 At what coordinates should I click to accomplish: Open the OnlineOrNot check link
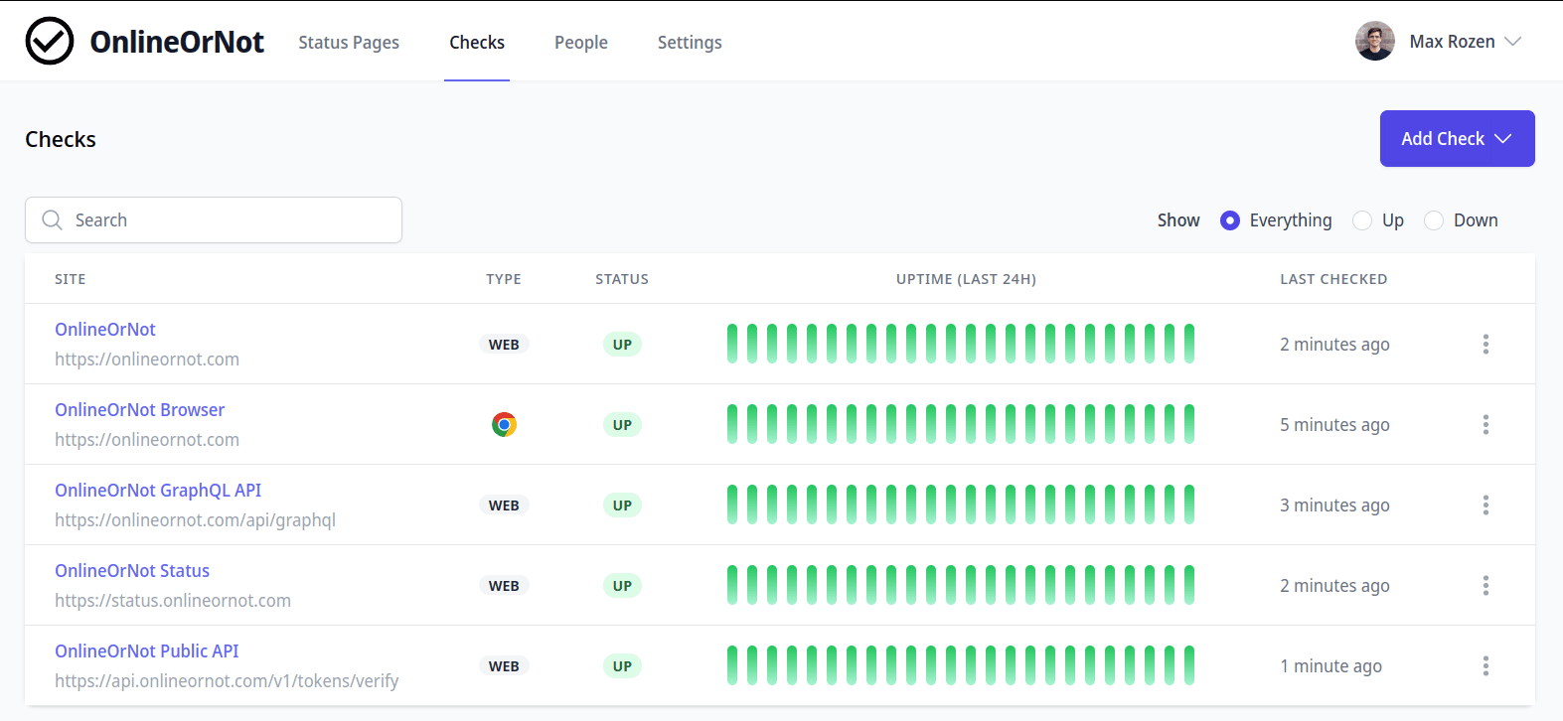[x=105, y=329]
